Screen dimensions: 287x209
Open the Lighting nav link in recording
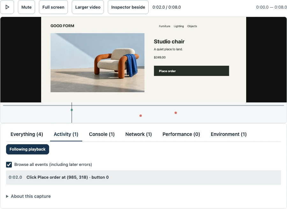pyautogui.click(x=179, y=26)
